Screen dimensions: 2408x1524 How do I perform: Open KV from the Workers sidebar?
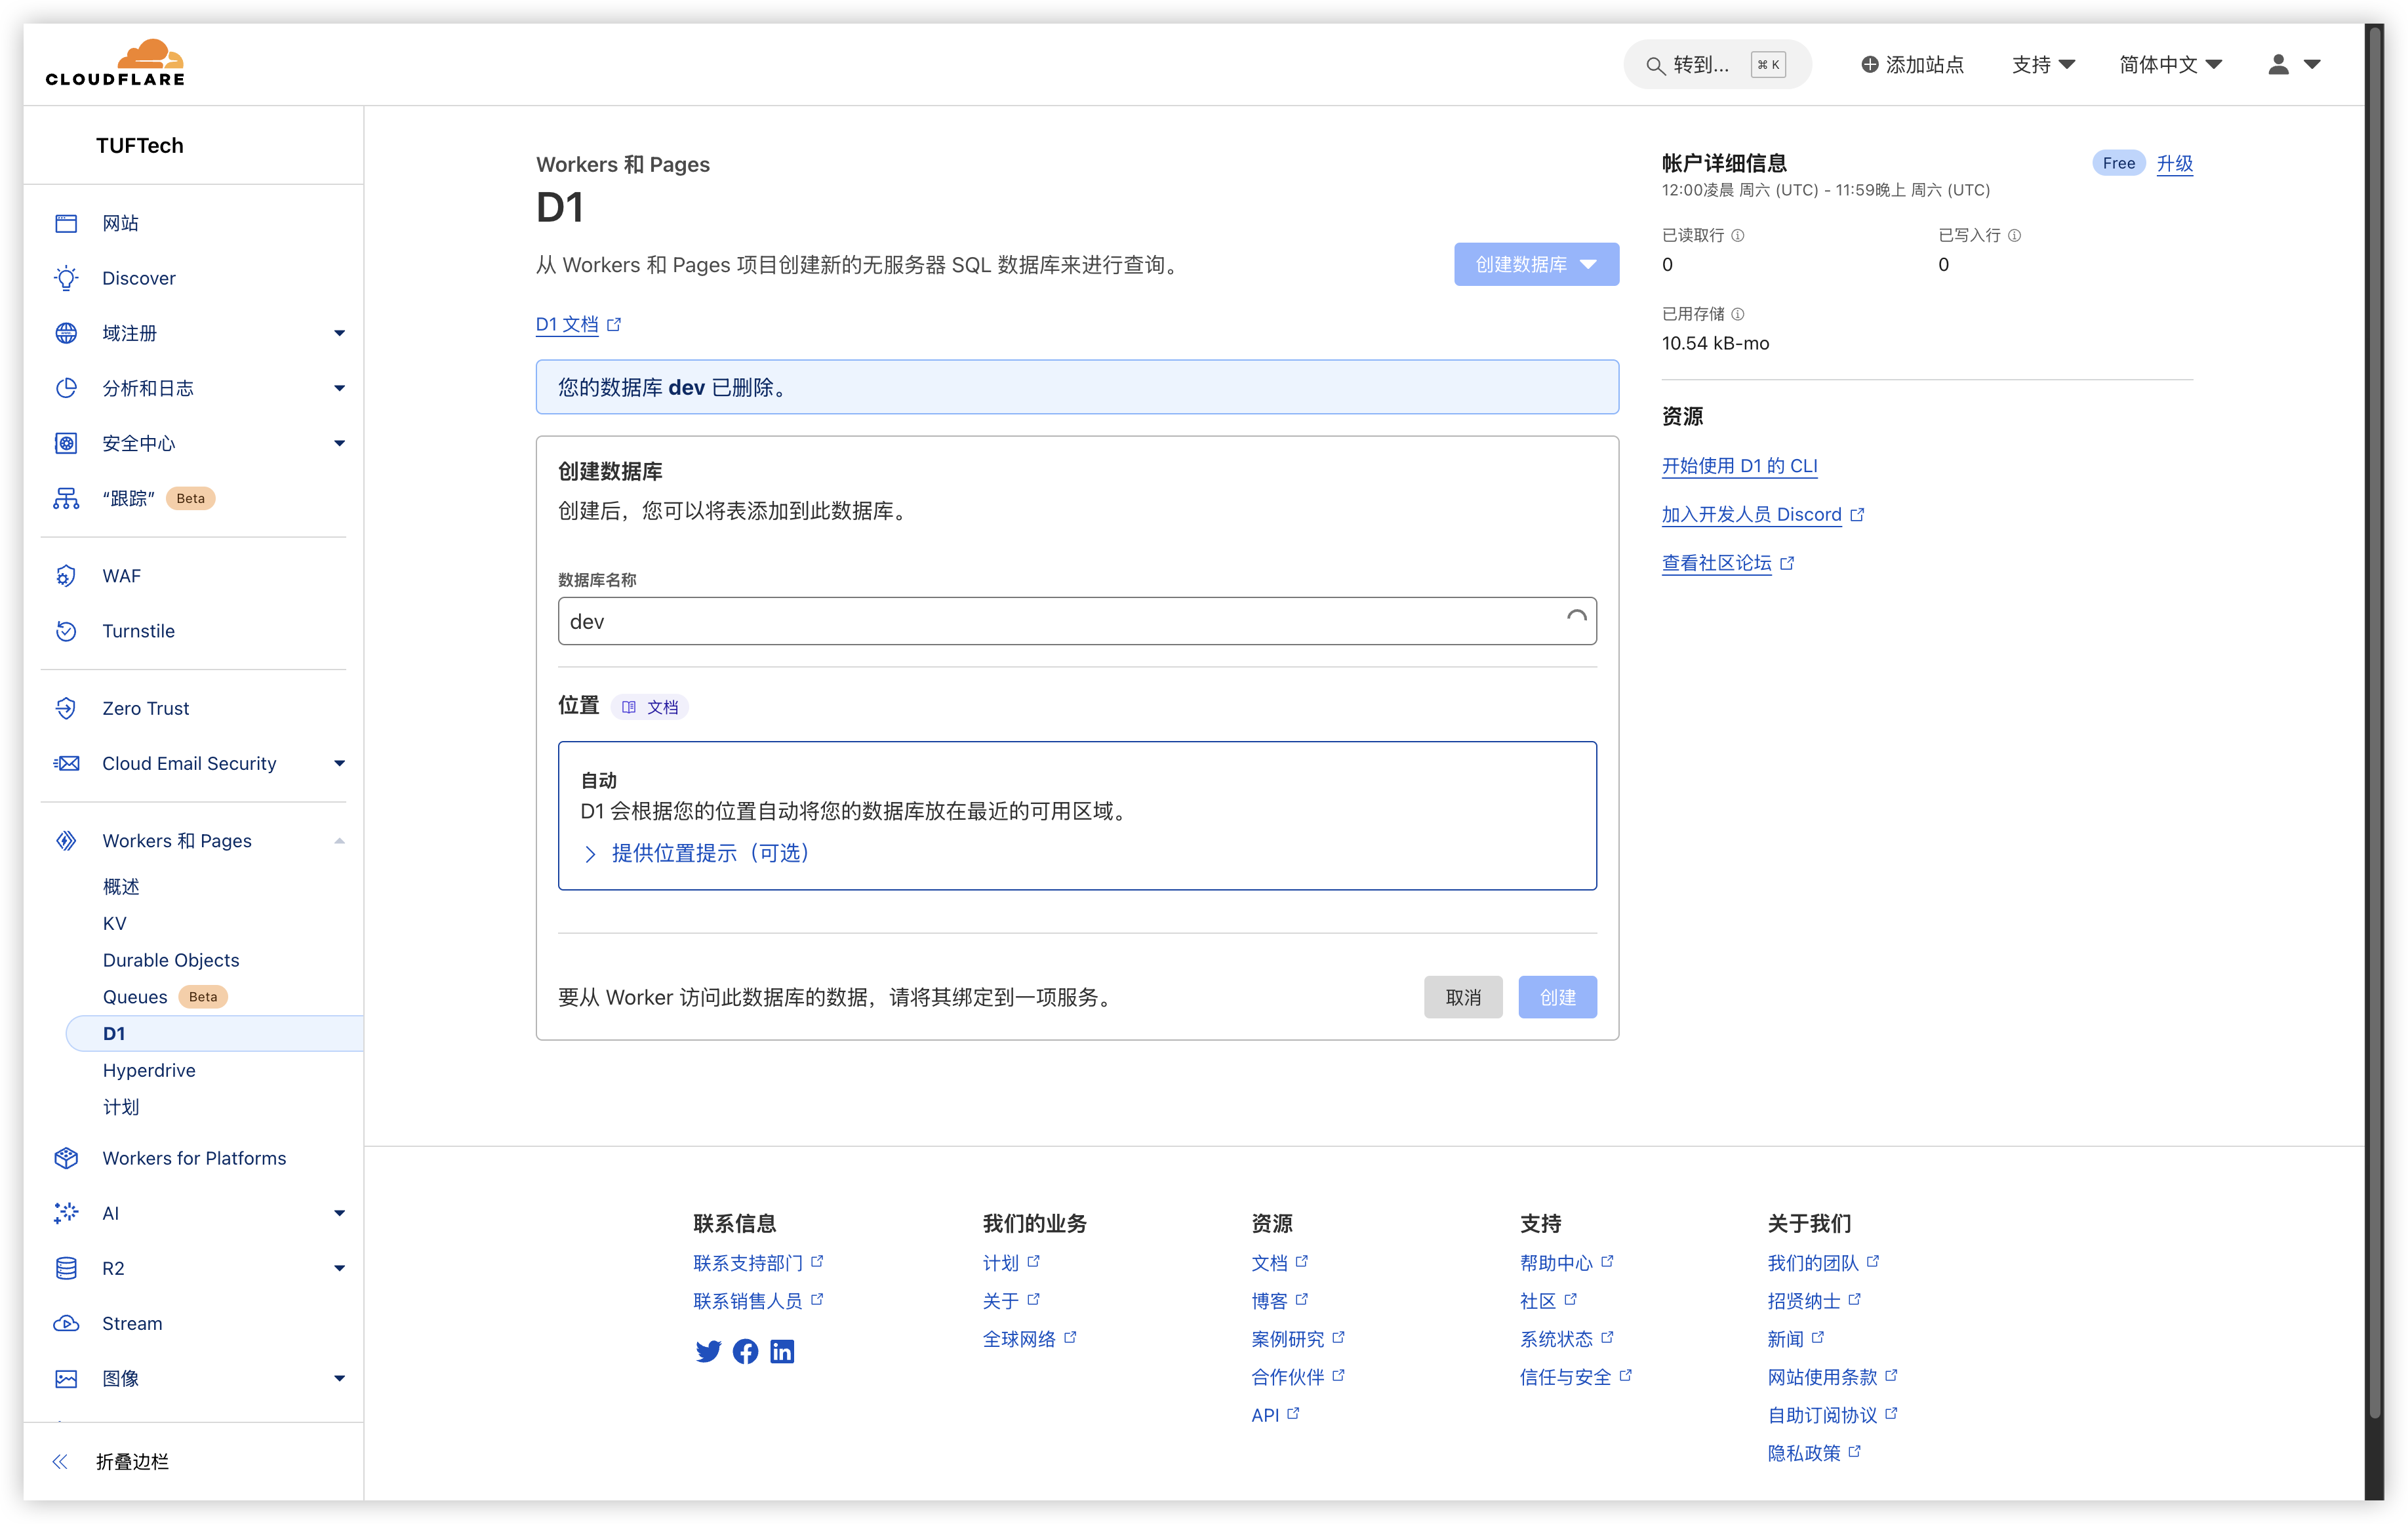tap(114, 923)
